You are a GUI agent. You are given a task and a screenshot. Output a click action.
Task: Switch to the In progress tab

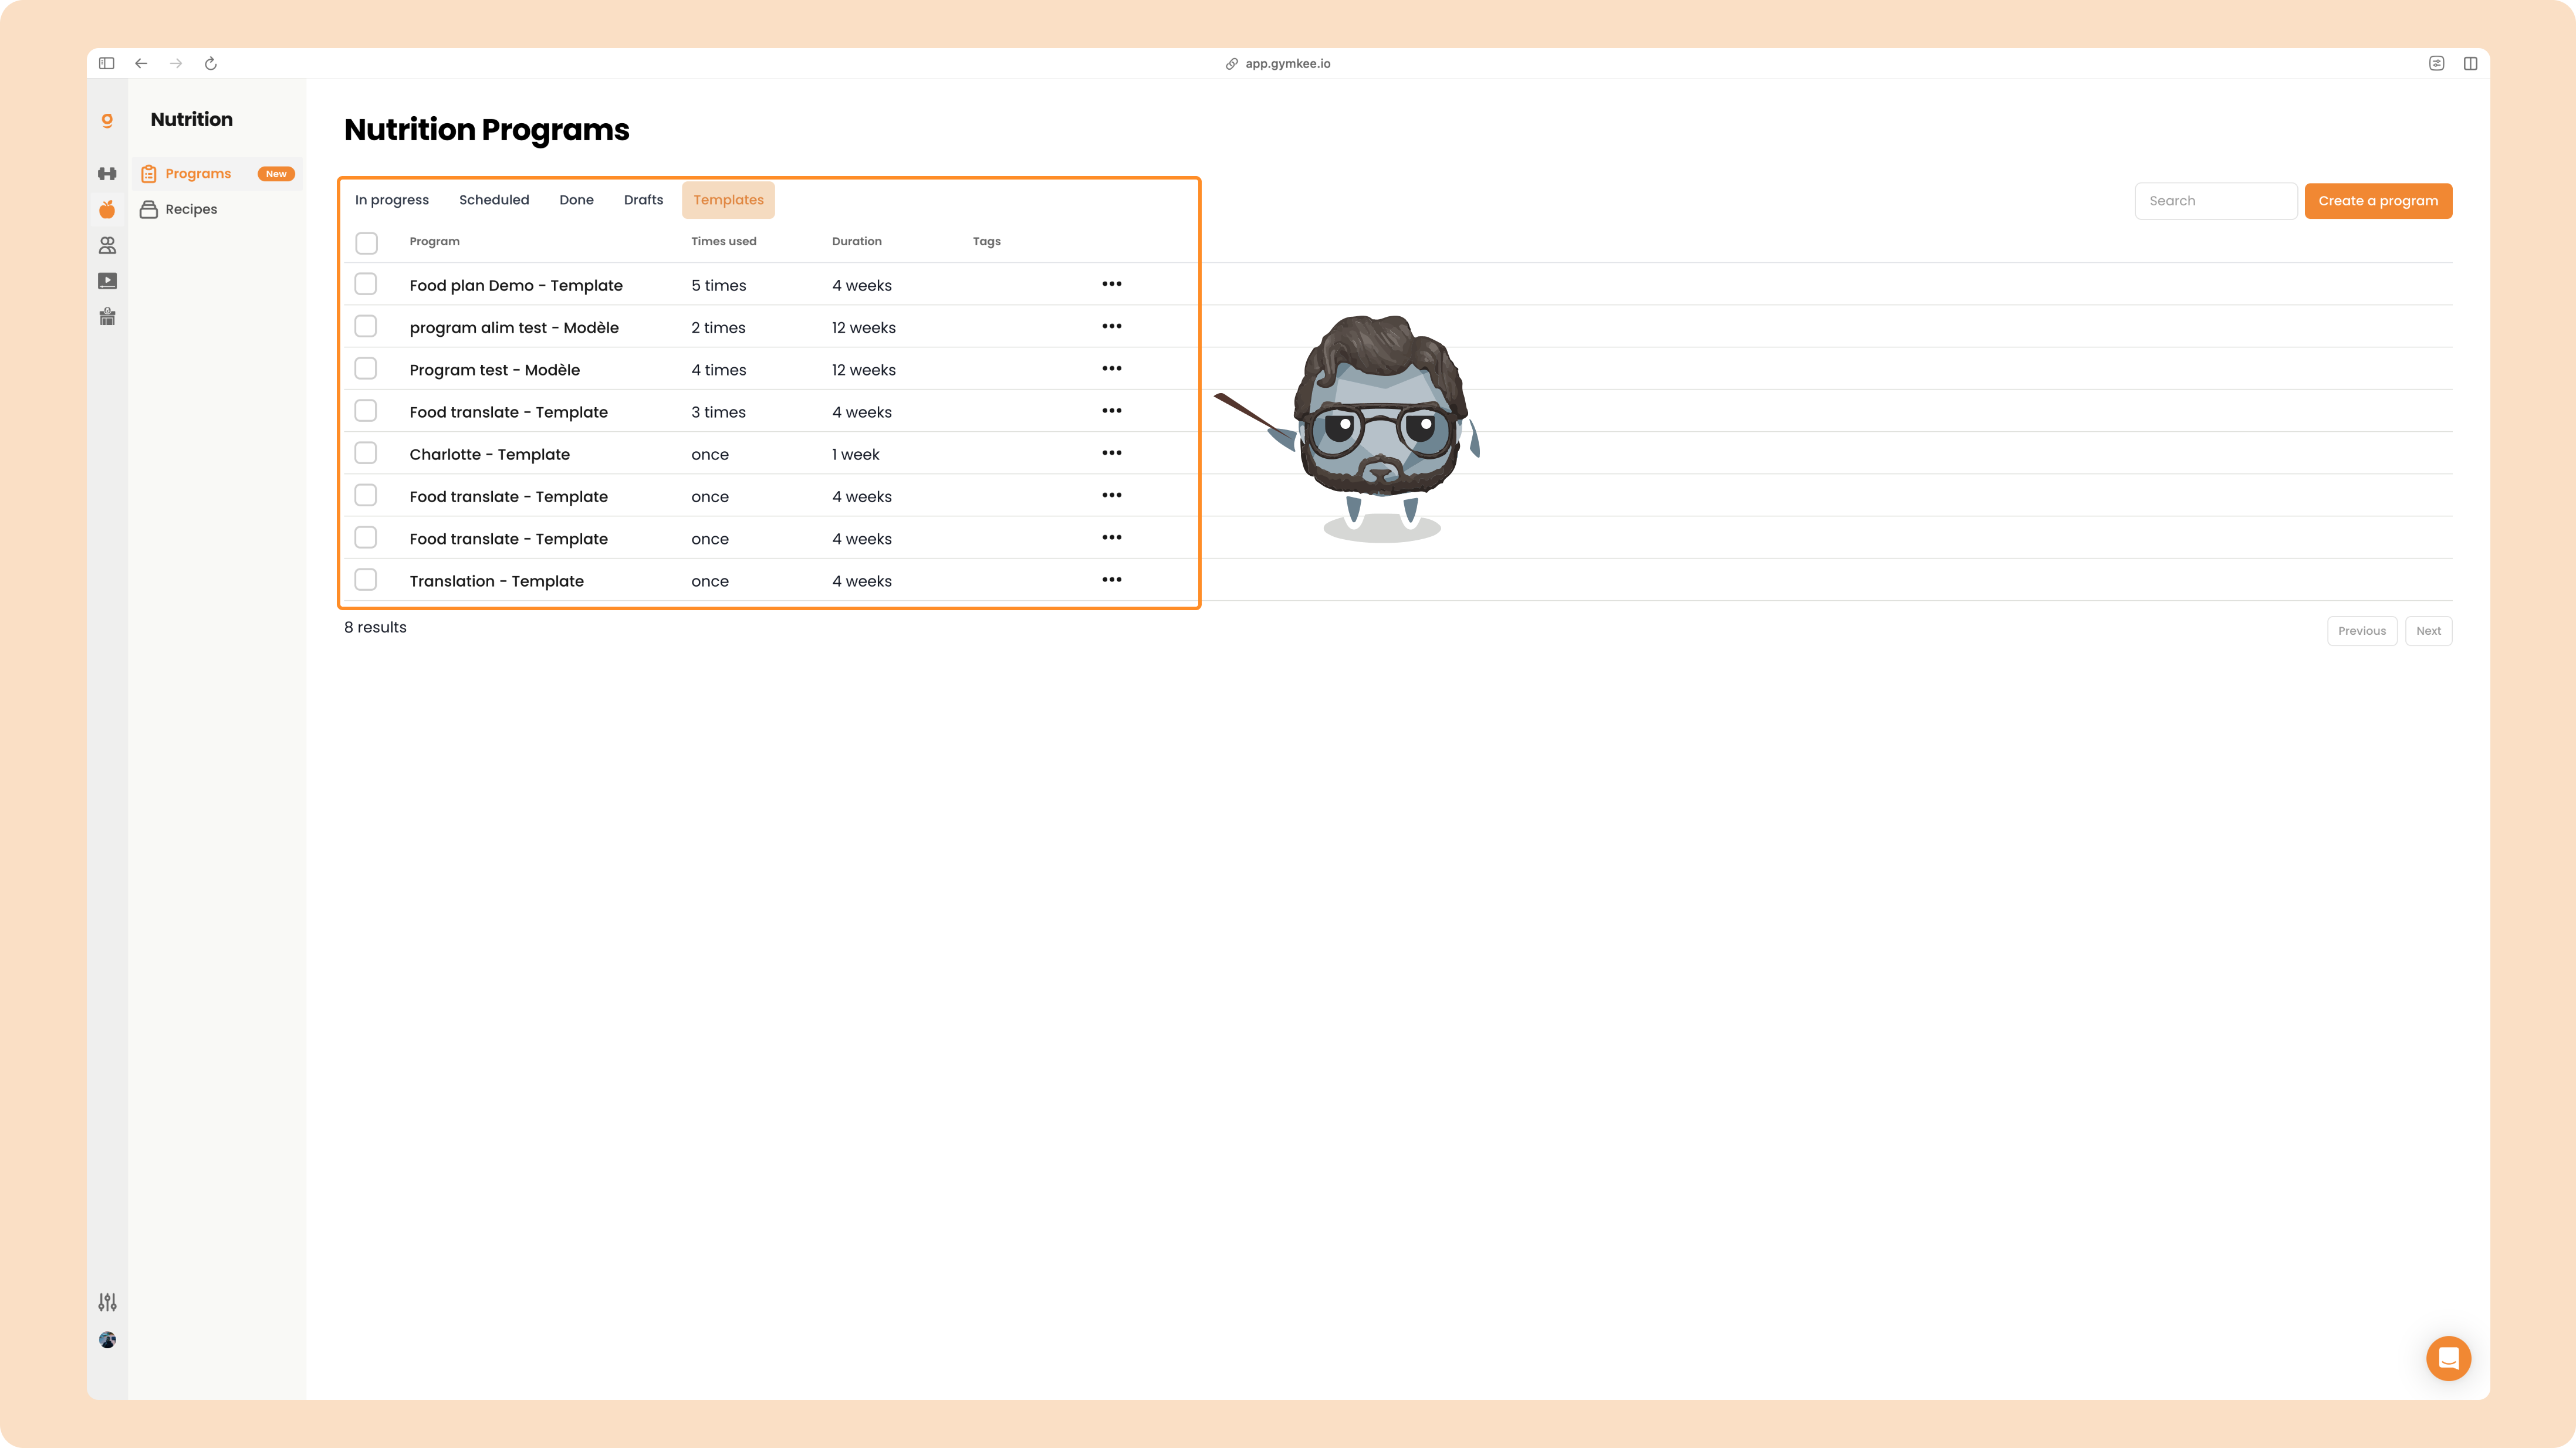pos(392,200)
